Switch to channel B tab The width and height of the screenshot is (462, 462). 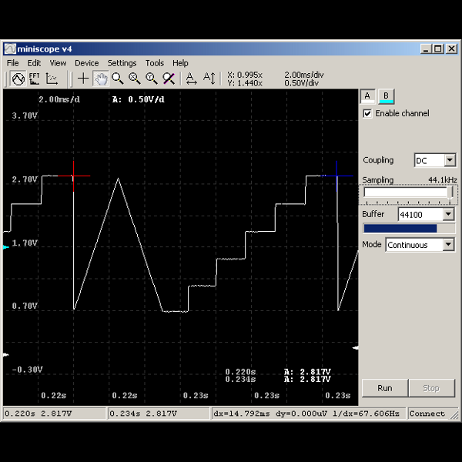coord(386,96)
